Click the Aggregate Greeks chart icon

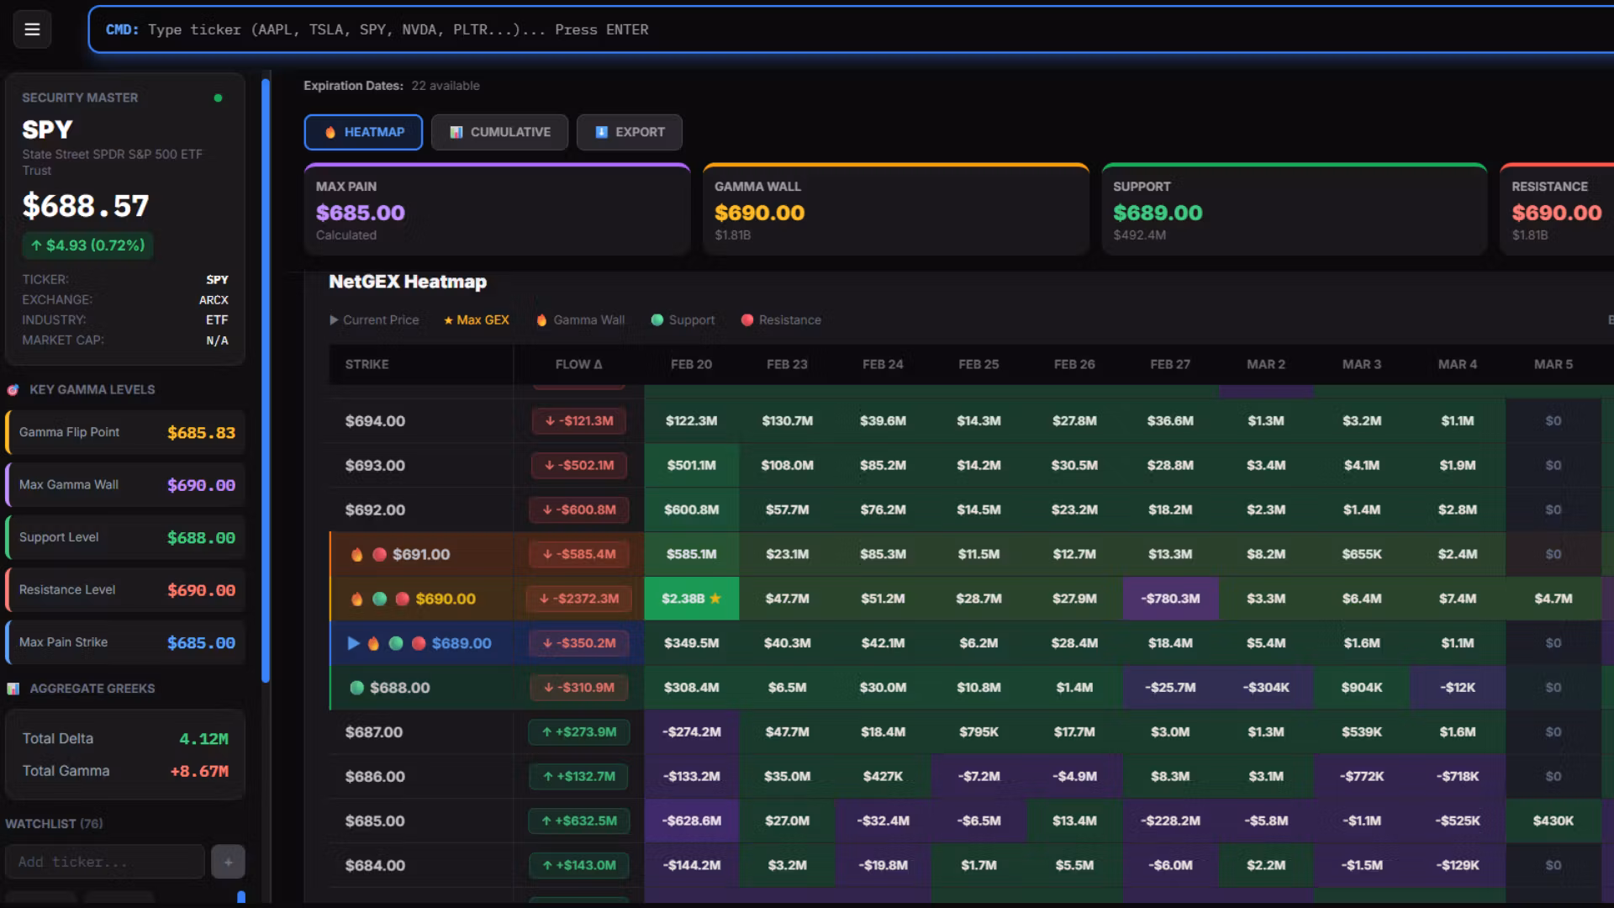13,689
